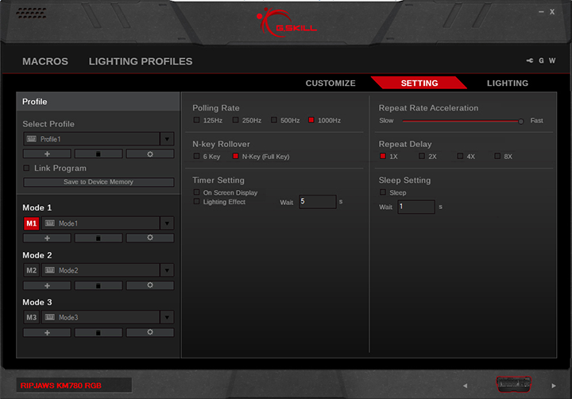
Task: Set polling rate to 500Hz
Action: pos(274,120)
